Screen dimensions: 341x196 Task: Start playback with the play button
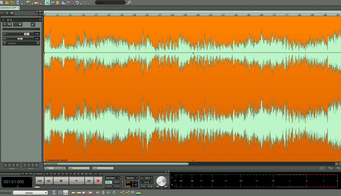point(77,181)
